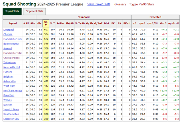Sort table by G/Sh column header
The height and width of the screenshot is (123, 183).
tap(89, 23)
